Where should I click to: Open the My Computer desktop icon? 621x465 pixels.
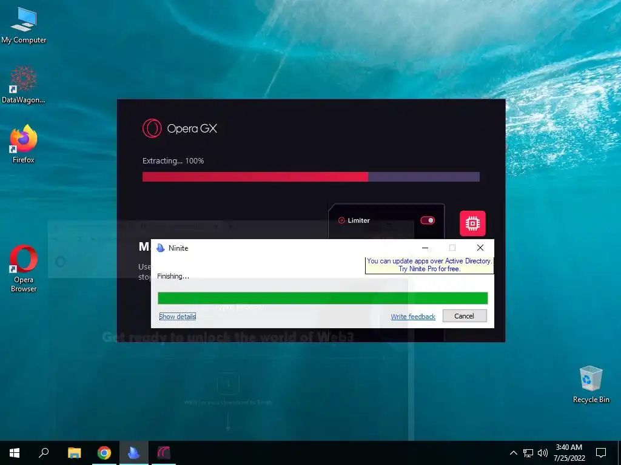24,25
